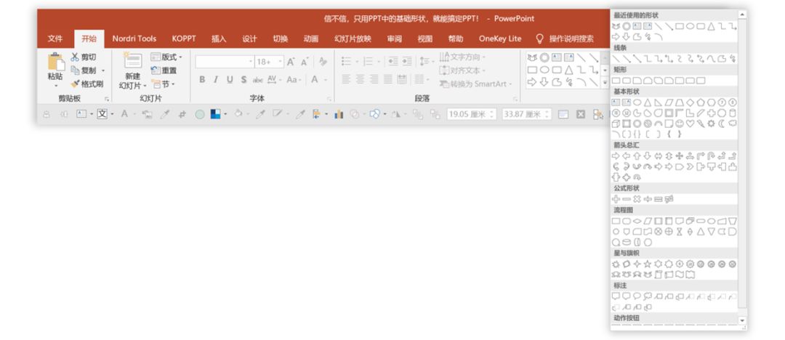Screen dimensions: 785x340
Task: Click the 19.05 厘米 height field
Action: 471,114
